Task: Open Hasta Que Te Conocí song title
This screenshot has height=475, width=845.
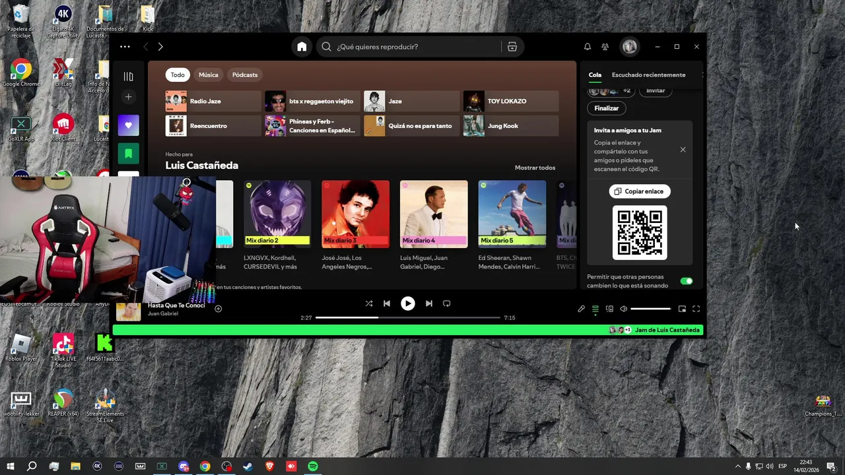Action: tap(176, 305)
